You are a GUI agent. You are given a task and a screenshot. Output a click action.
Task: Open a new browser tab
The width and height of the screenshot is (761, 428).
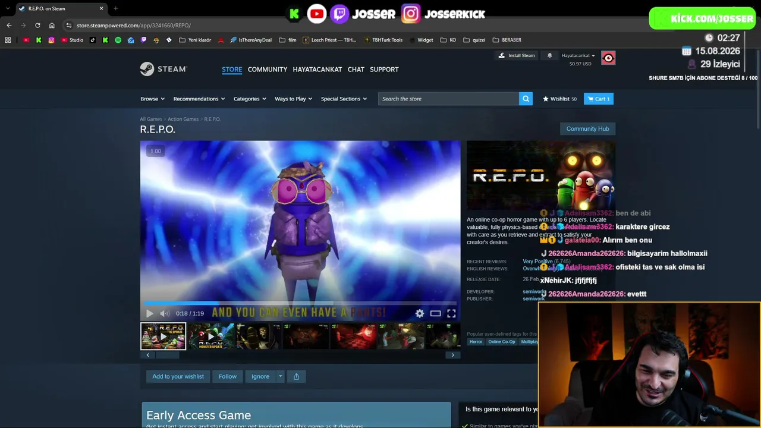(x=115, y=8)
